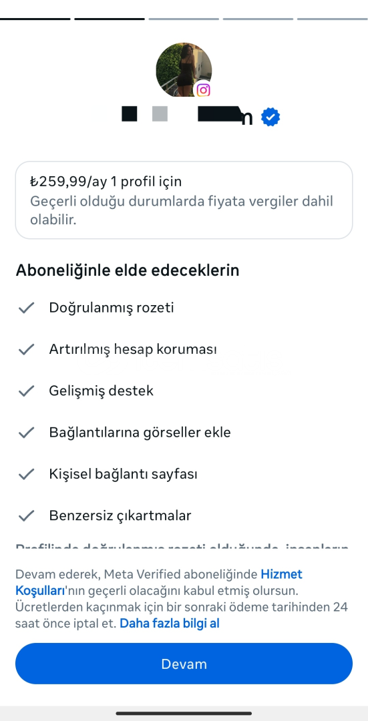Tap the Instagram logo badge on avatar
Screen dimensions: 368x721
tap(203, 89)
